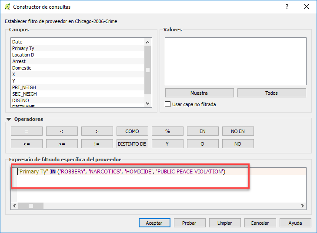Select 'Primary Ty' field in Campos
The width and height of the screenshot is (317, 233).
click(x=23, y=48)
